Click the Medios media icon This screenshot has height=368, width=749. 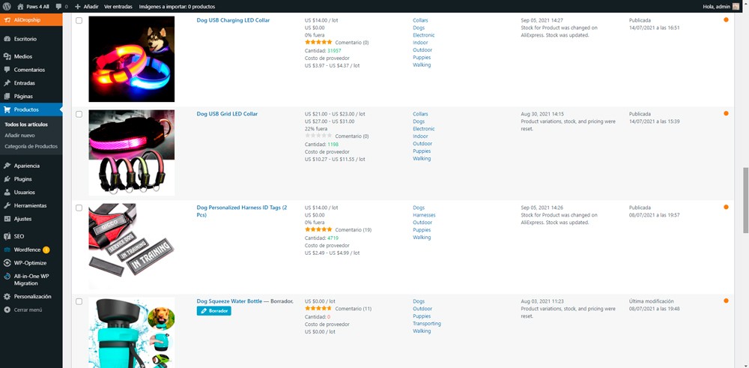pyautogui.click(x=7, y=56)
